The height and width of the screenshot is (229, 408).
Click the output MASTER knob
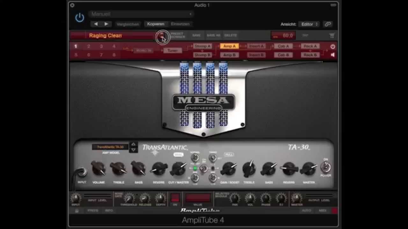coord(297,198)
